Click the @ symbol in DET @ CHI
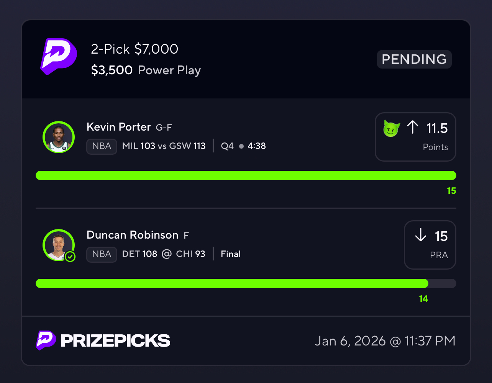492x383 pixels. (167, 254)
